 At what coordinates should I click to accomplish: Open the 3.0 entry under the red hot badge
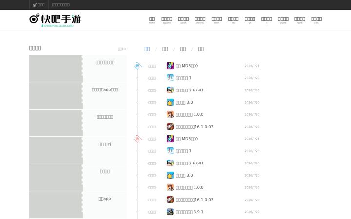(x=184, y=175)
